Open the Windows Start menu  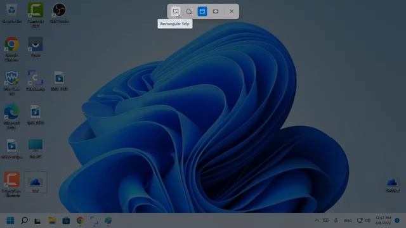point(10,220)
